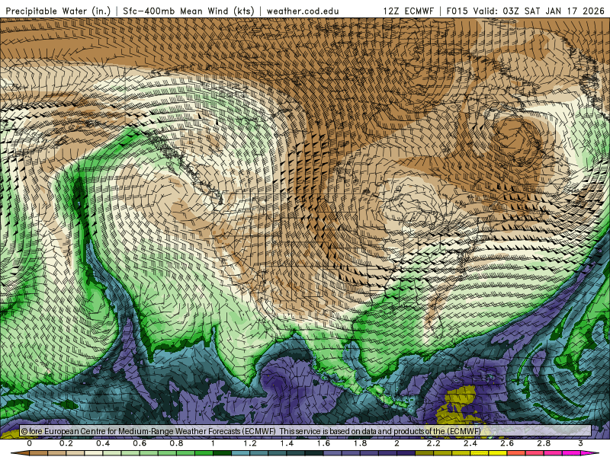
Task: Click the "2.2" color scale label
Action: [x=434, y=443]
